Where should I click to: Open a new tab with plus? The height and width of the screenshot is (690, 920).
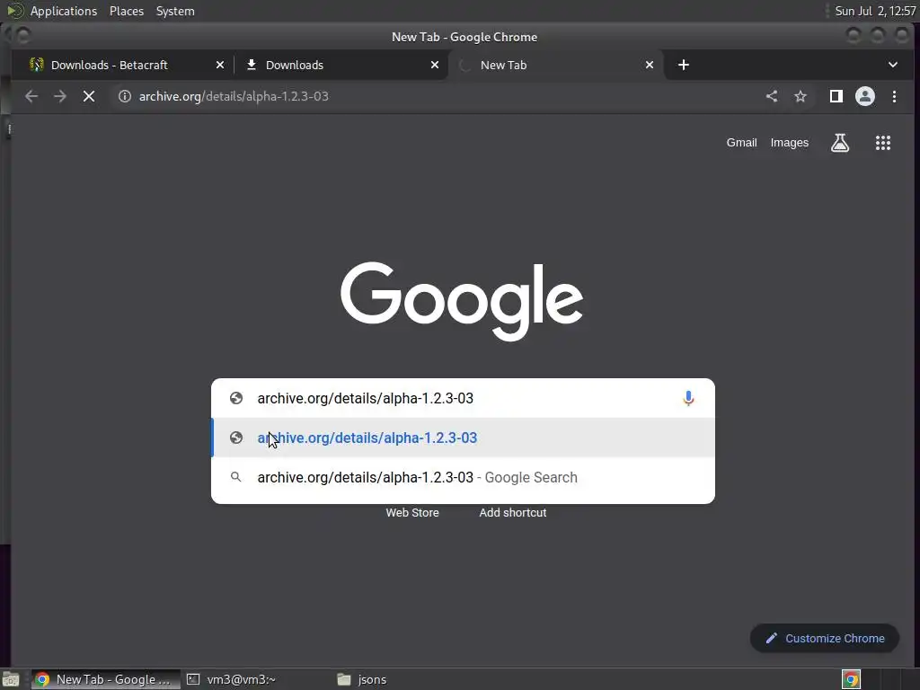[x=684, y=65]
